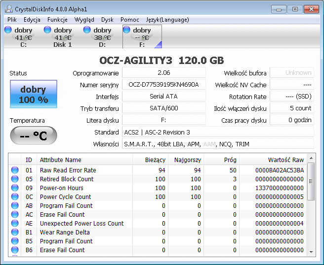Click the buffer size field showing Unknown
This screenshot has height=265, width=324.
coord(292,73)
